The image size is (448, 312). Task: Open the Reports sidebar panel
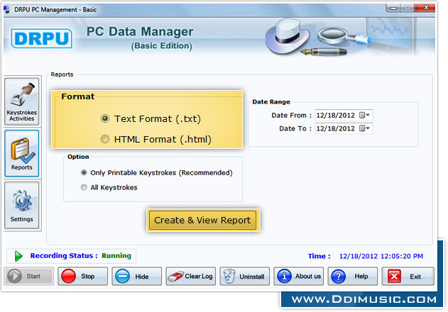(x=22, y=153)
